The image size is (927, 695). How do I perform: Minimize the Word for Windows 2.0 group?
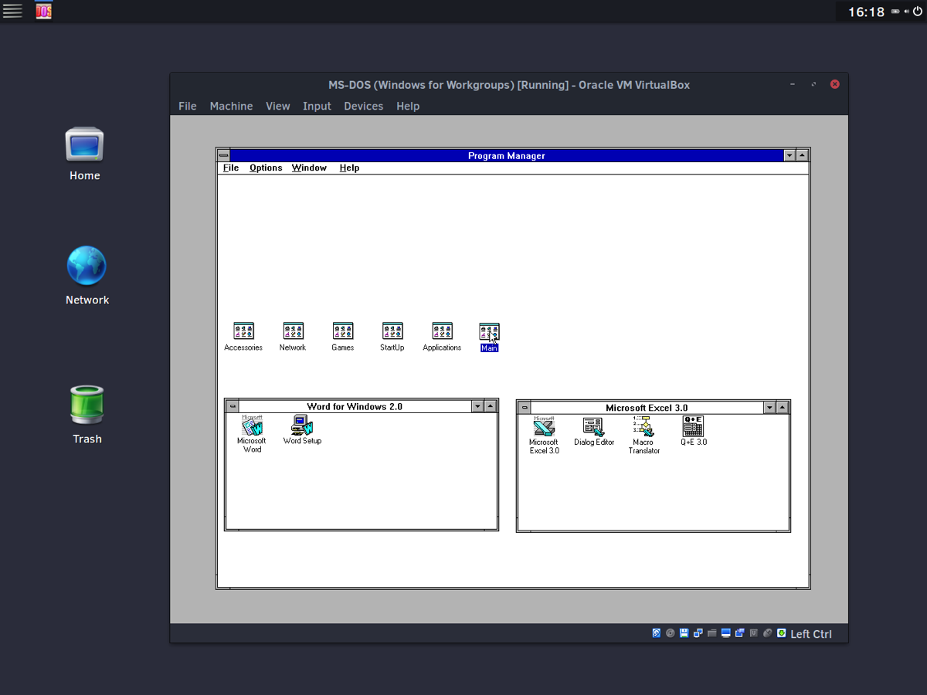tap(478, 406)
